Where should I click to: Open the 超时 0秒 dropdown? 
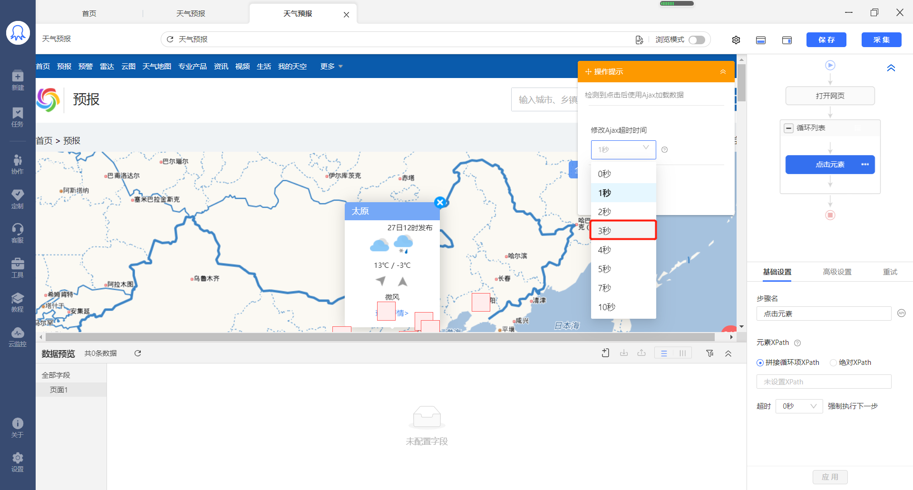click(x=799, y=406)
